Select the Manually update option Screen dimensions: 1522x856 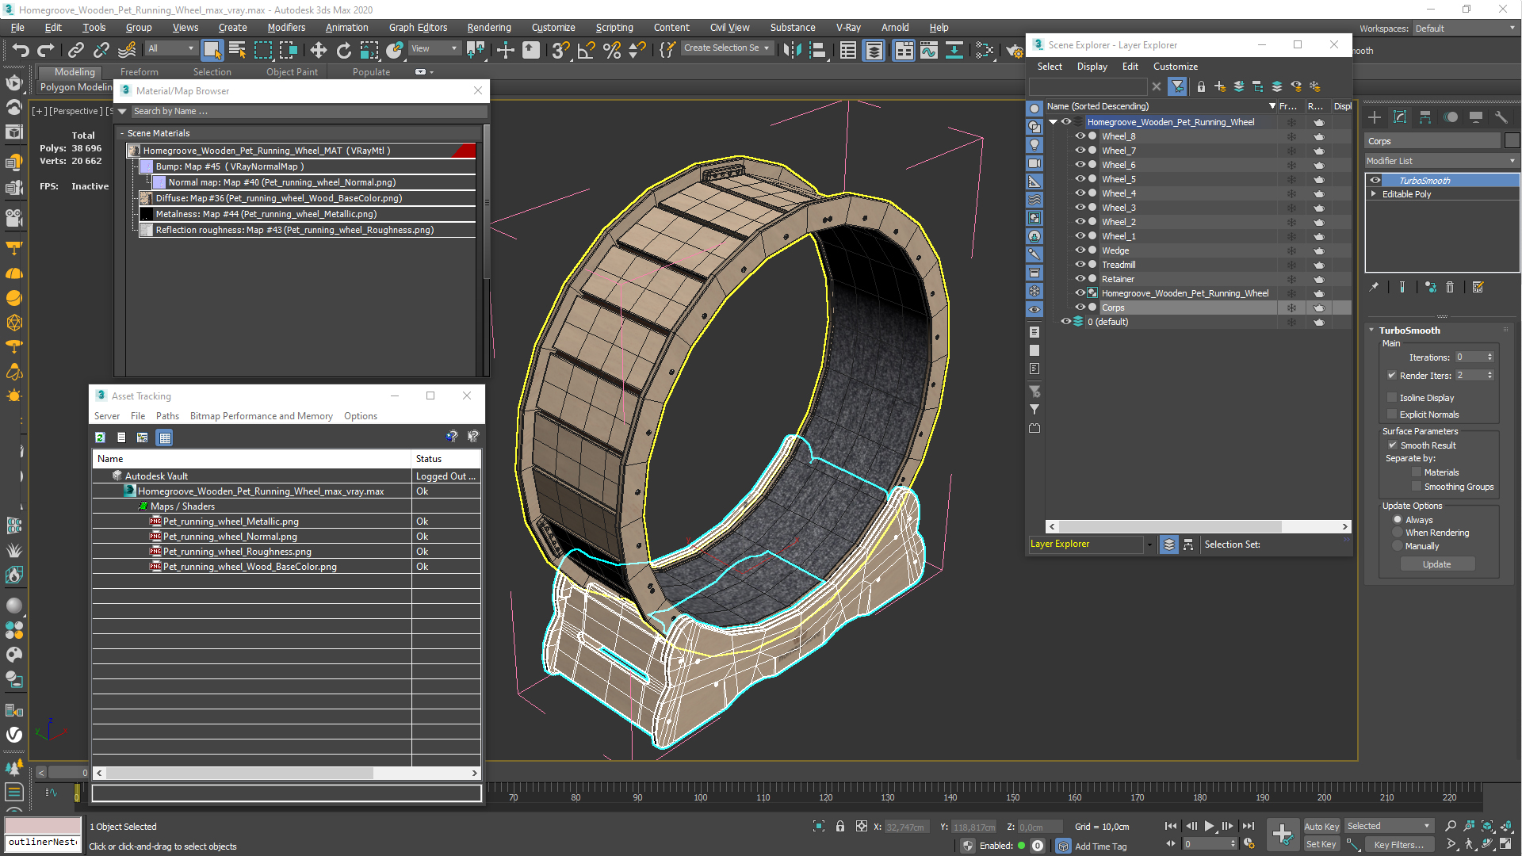pos(1398,547)
